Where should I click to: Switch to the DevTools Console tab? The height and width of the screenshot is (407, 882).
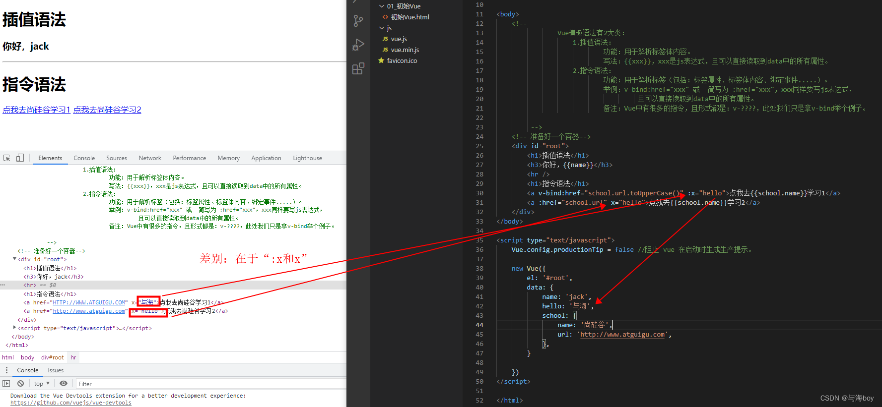pyautogui.click(x=84, y=158)
